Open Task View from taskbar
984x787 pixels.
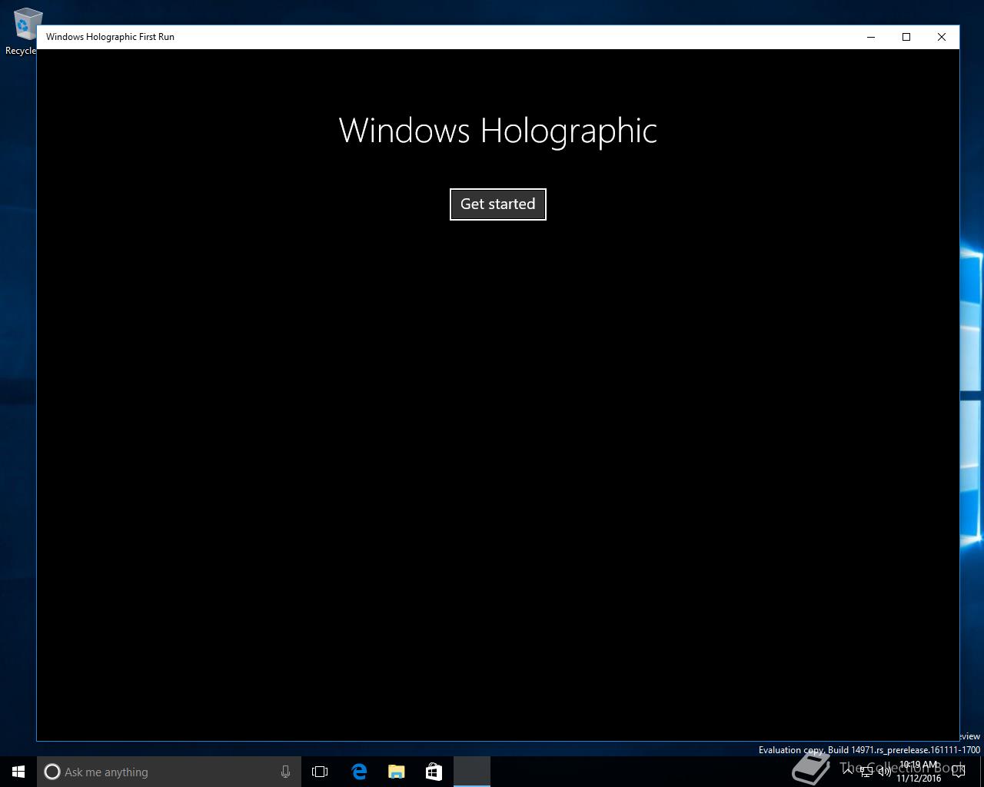pos(320,772)
